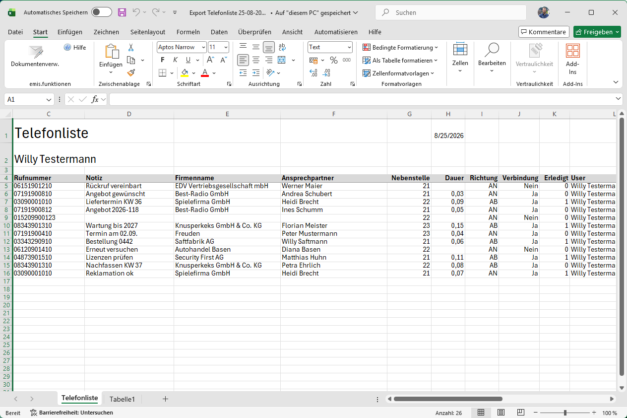Apply percent style format
Viewport: 627px width, 418px height.
pos(334,60)
